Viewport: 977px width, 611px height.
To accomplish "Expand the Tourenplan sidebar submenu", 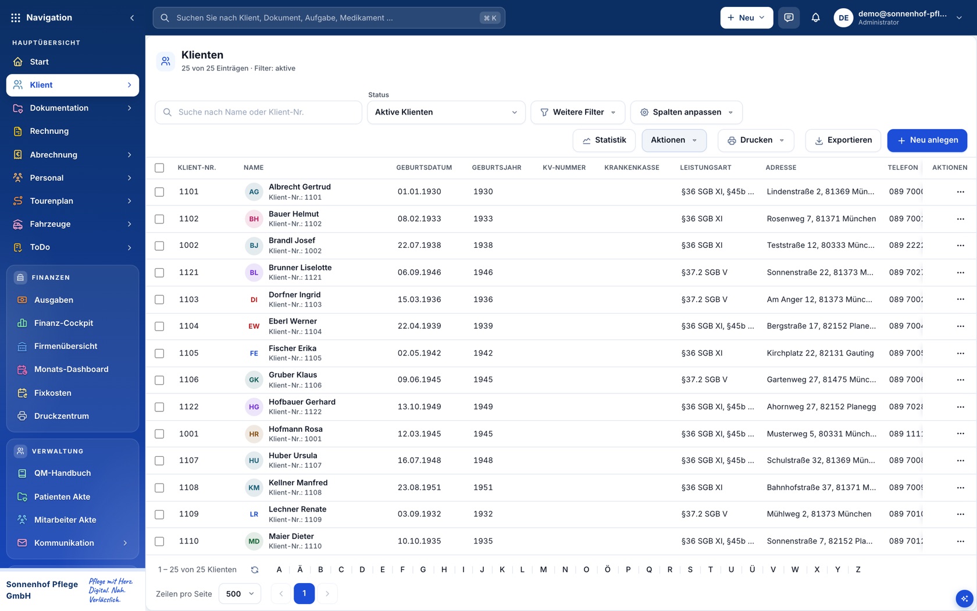I will (129, 201).
